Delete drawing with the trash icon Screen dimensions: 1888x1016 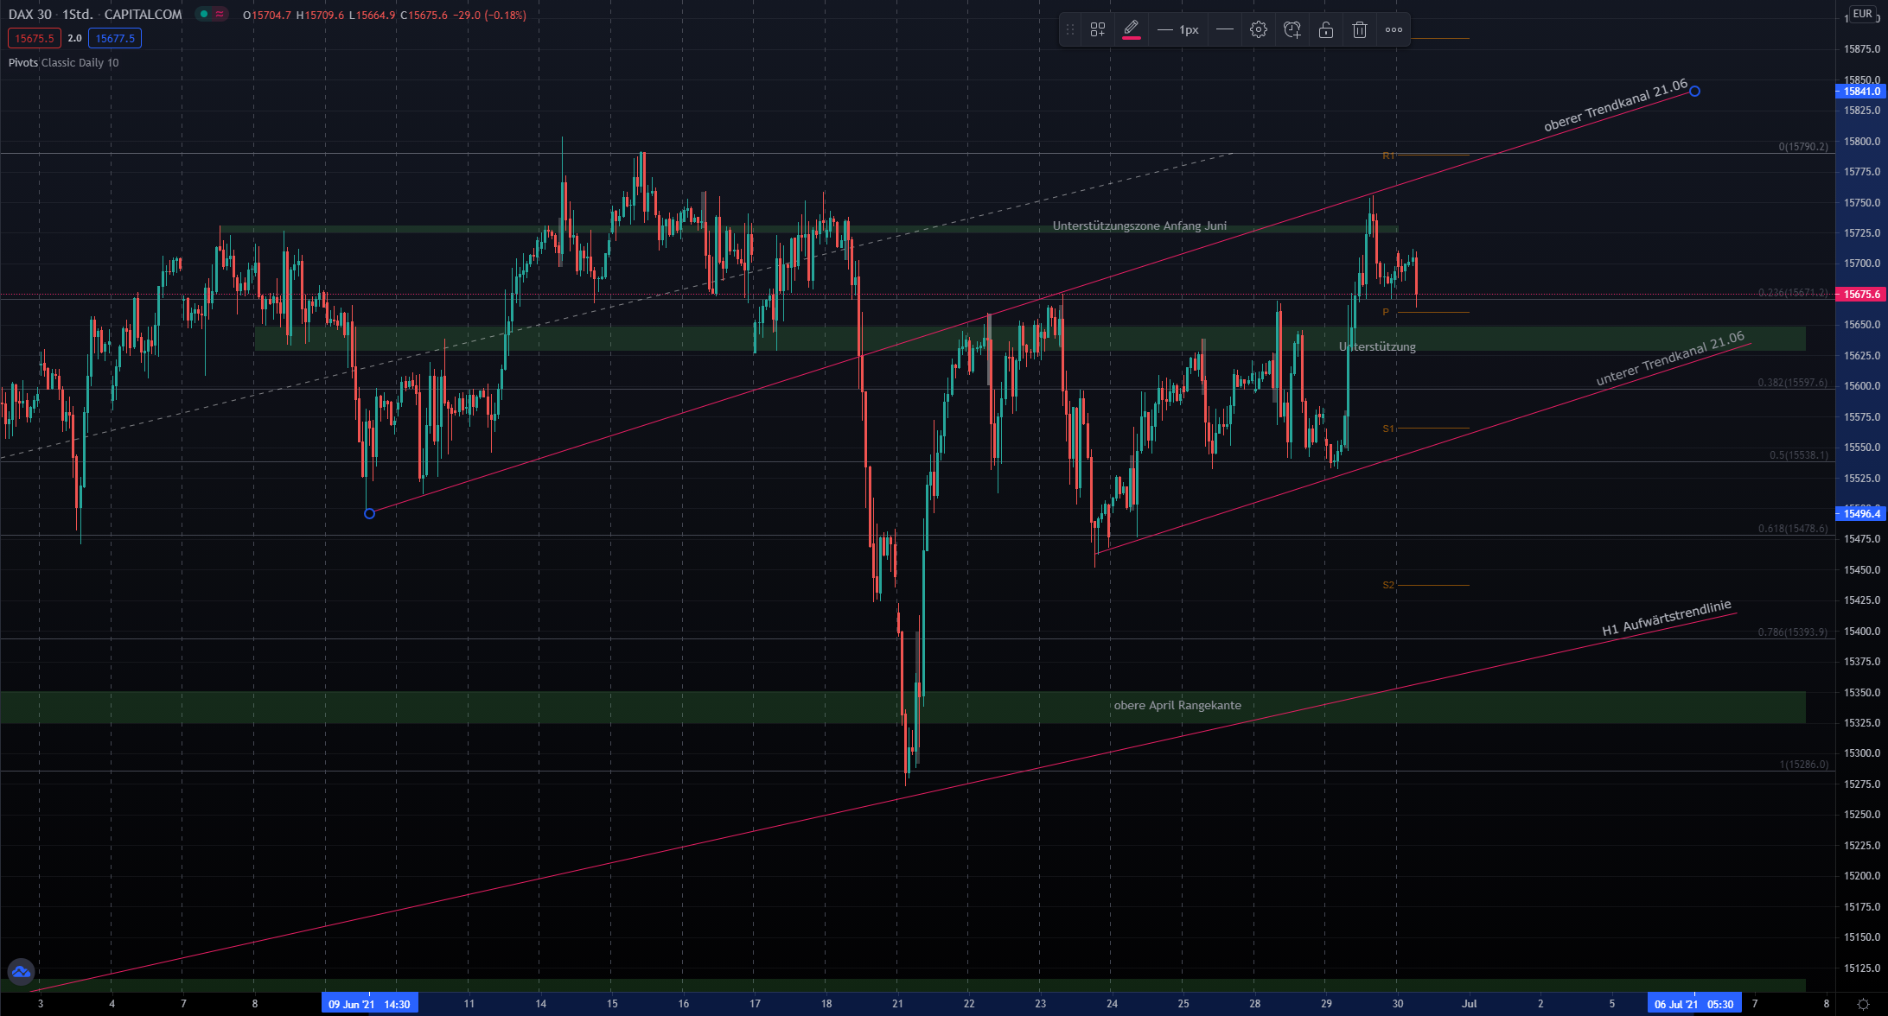1360,30
